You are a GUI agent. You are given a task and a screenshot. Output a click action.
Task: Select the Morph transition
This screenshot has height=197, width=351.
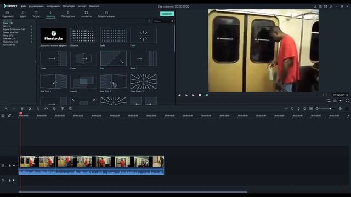point(83,82)
